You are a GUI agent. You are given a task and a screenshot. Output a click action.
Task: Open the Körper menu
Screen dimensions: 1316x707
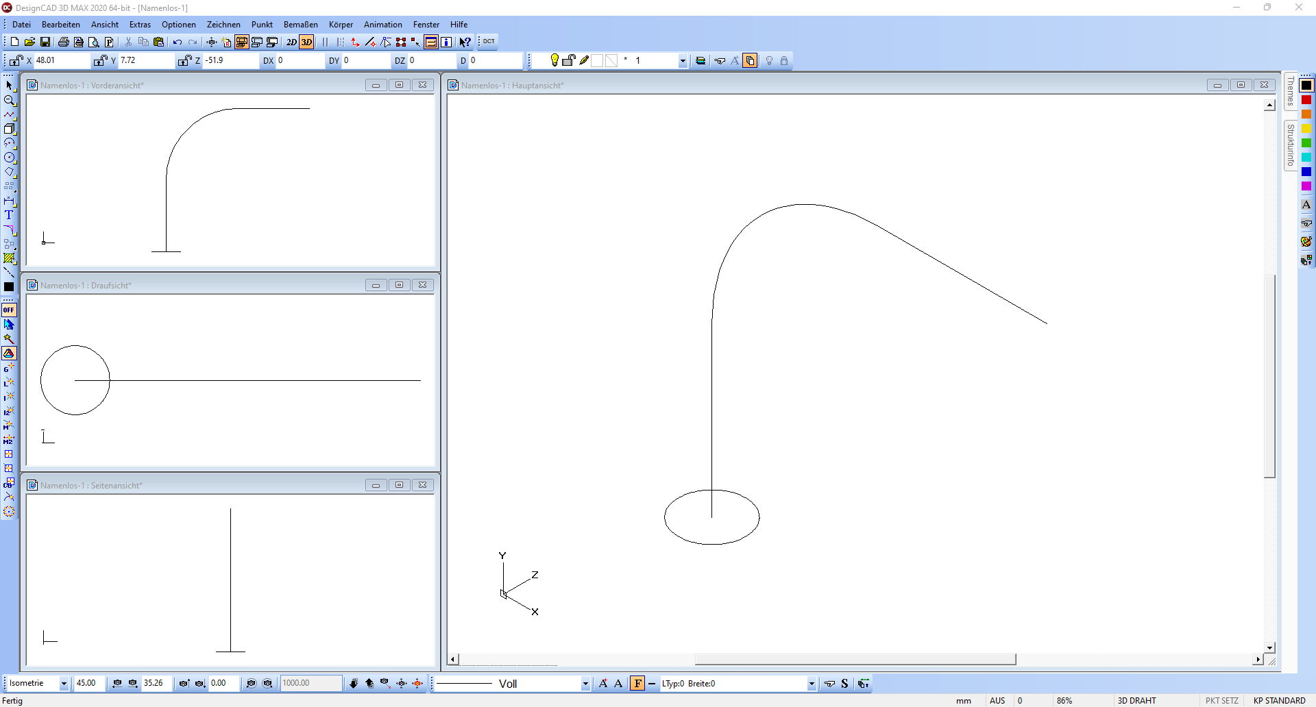341,25
